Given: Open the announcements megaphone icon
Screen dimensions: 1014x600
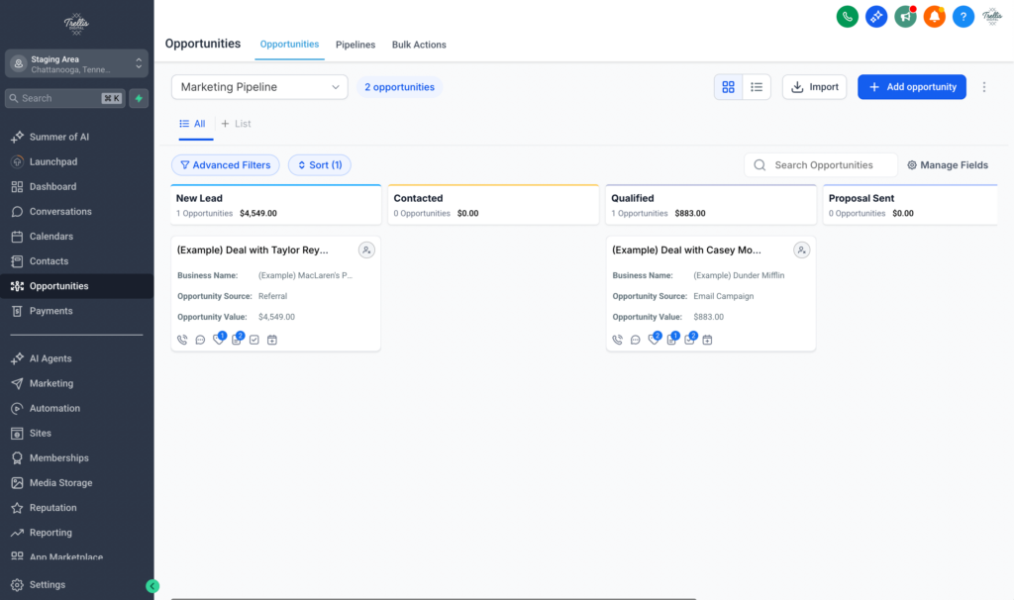Looking at the screenshot, I should click(904, 16).
